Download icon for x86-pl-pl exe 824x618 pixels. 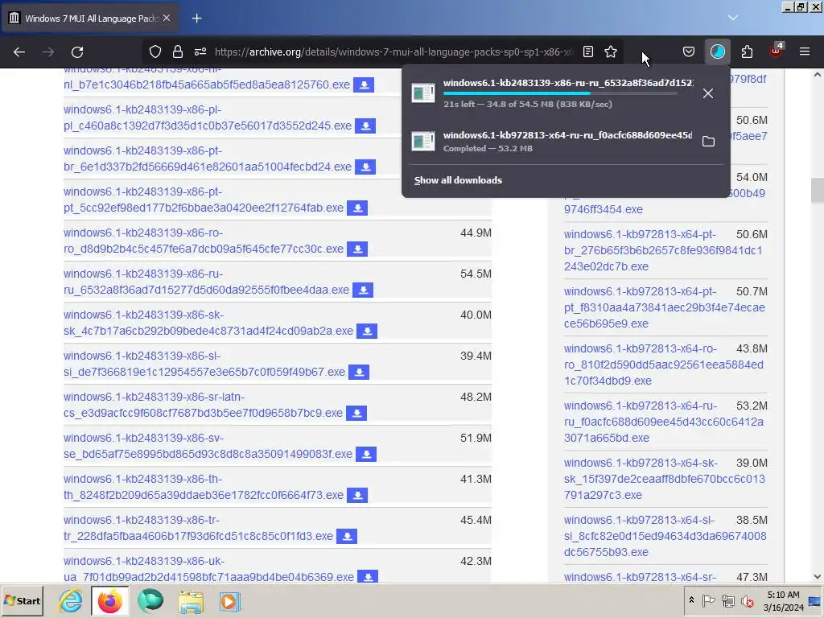(365, 126)
